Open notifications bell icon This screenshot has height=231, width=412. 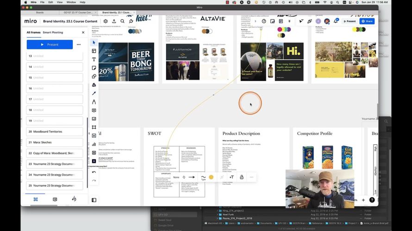point(336,21)
